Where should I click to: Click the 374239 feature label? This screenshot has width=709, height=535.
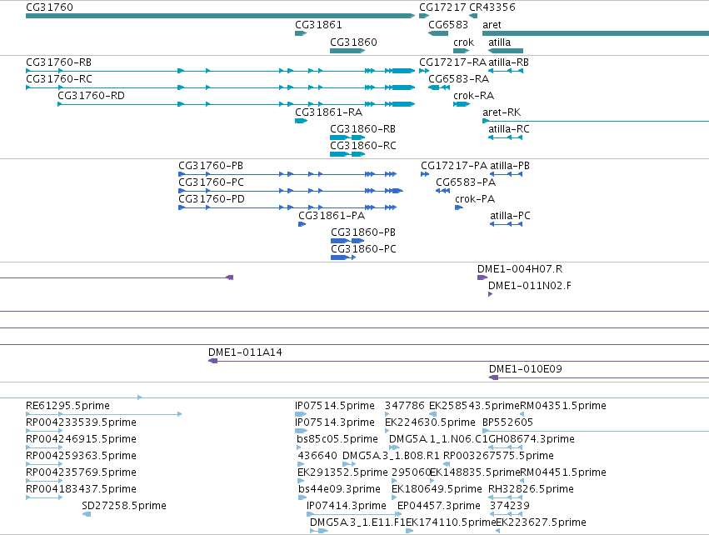[510, 506]
